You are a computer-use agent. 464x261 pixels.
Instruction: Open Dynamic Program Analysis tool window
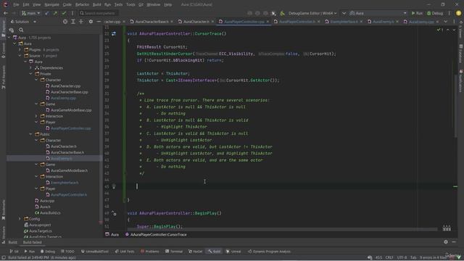coord(269,252)
